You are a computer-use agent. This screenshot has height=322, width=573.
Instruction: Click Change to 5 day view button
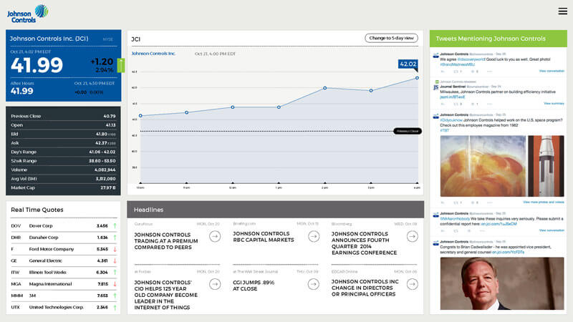[x=391, y=38]
